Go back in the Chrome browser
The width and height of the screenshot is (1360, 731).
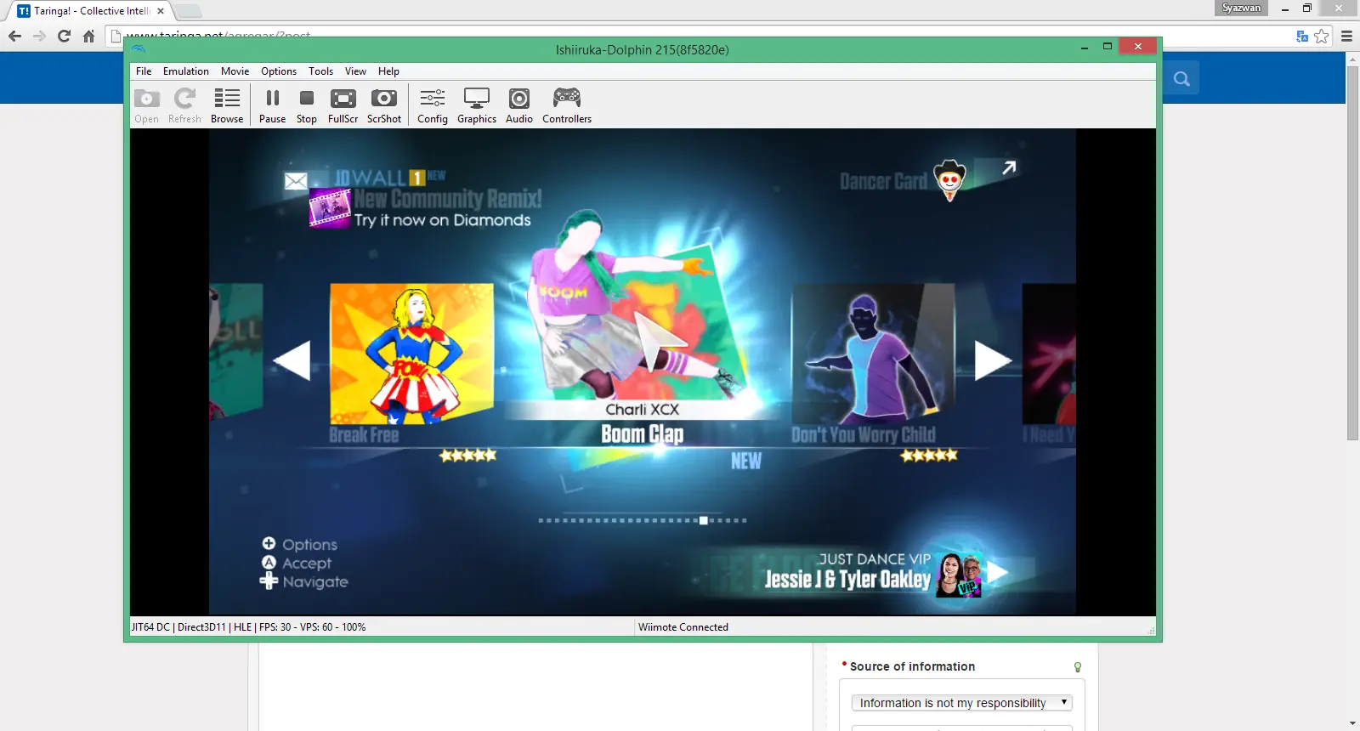coord(14,36)
